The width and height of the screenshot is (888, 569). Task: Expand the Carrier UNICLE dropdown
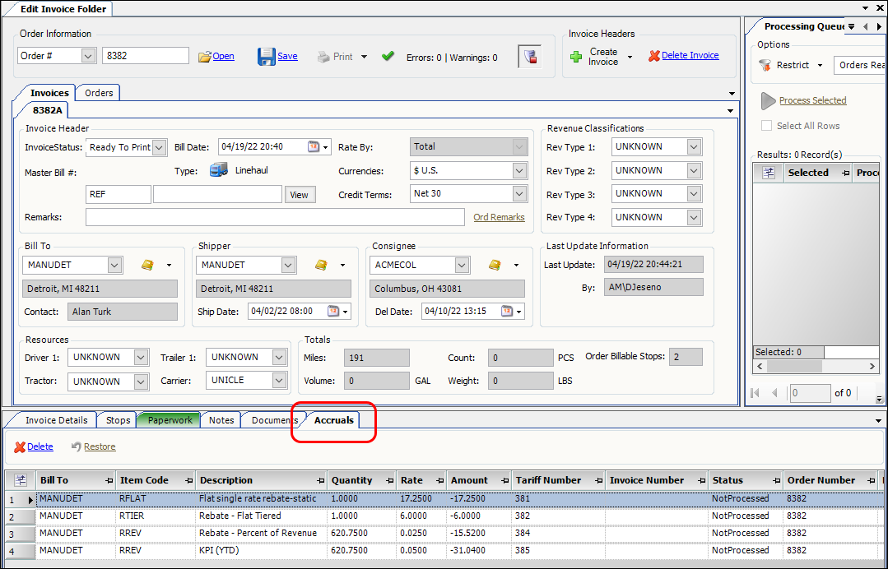point(278,381)
